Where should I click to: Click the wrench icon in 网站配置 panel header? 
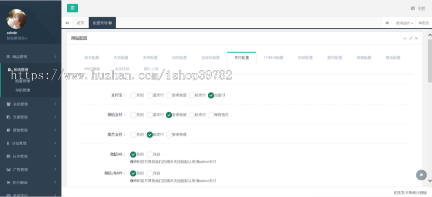[x=410, y=38]
